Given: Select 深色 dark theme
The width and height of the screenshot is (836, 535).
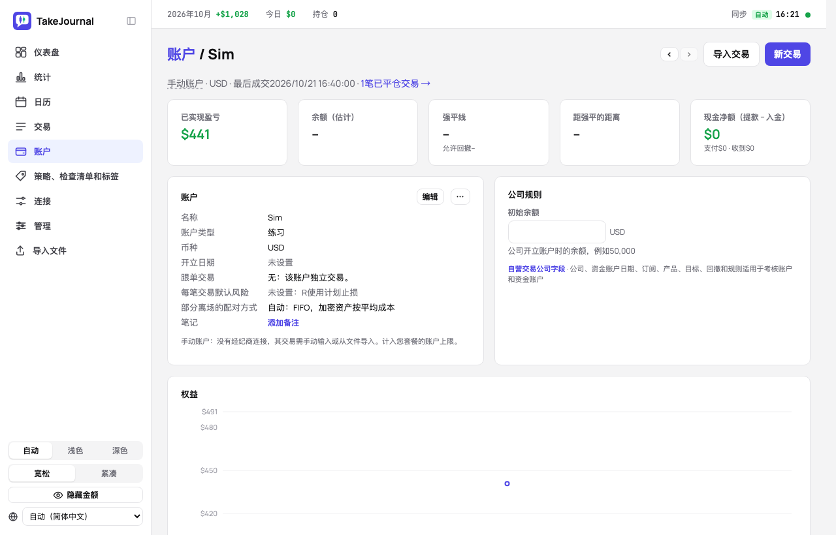Looking at the screenshot, I should coord(120,451).
